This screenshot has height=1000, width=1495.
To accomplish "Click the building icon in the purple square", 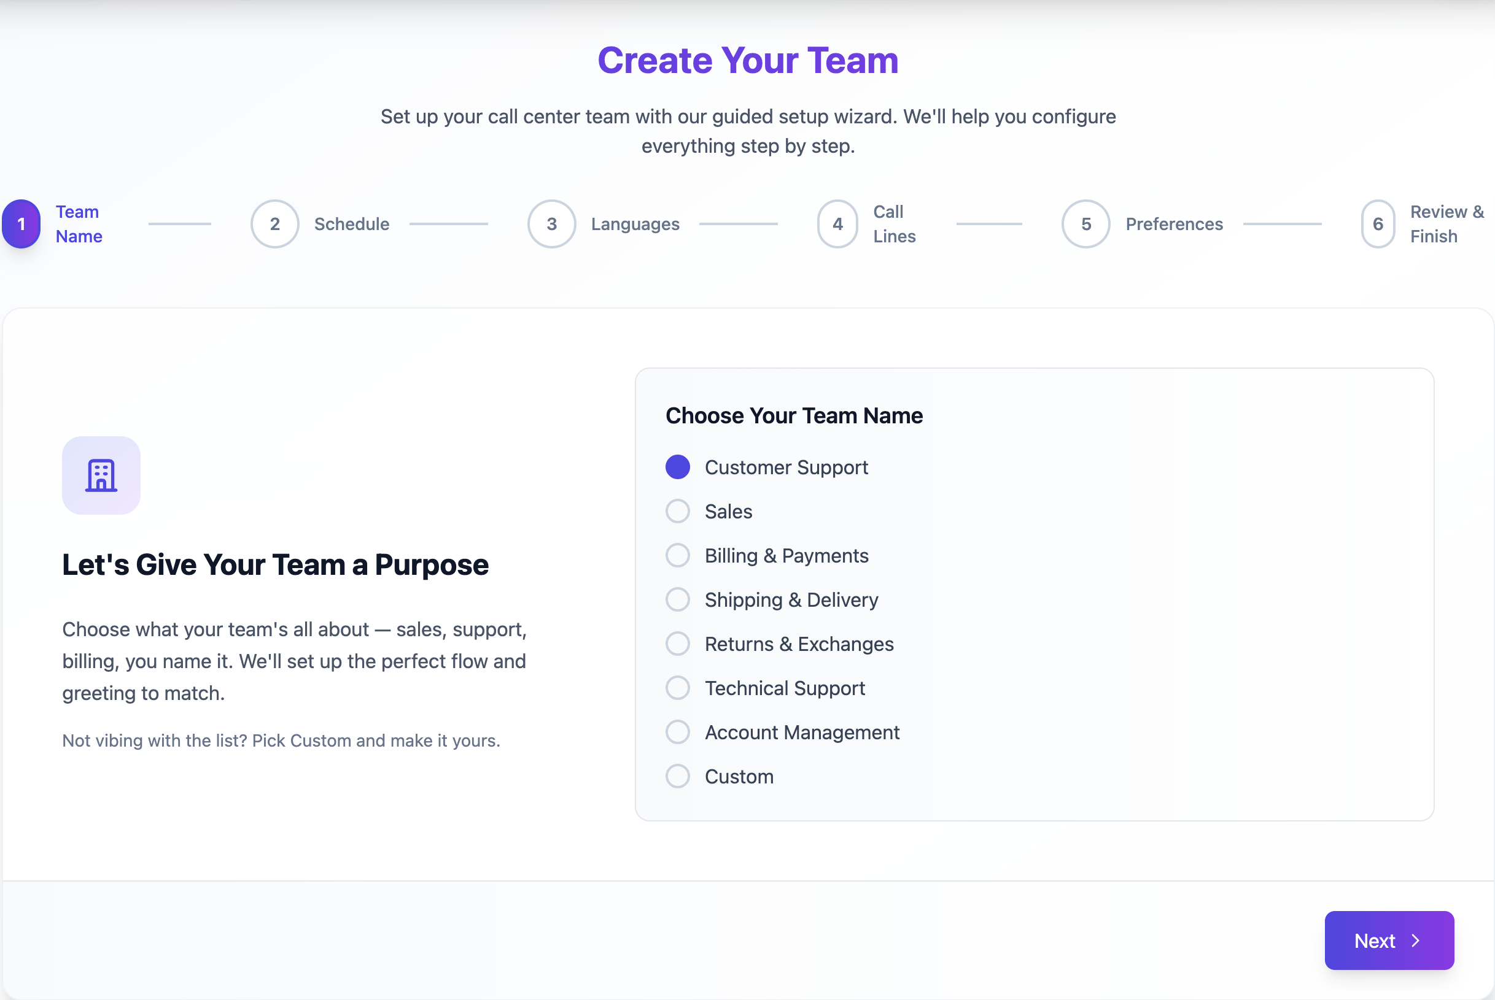I will [x=101, y=474].
